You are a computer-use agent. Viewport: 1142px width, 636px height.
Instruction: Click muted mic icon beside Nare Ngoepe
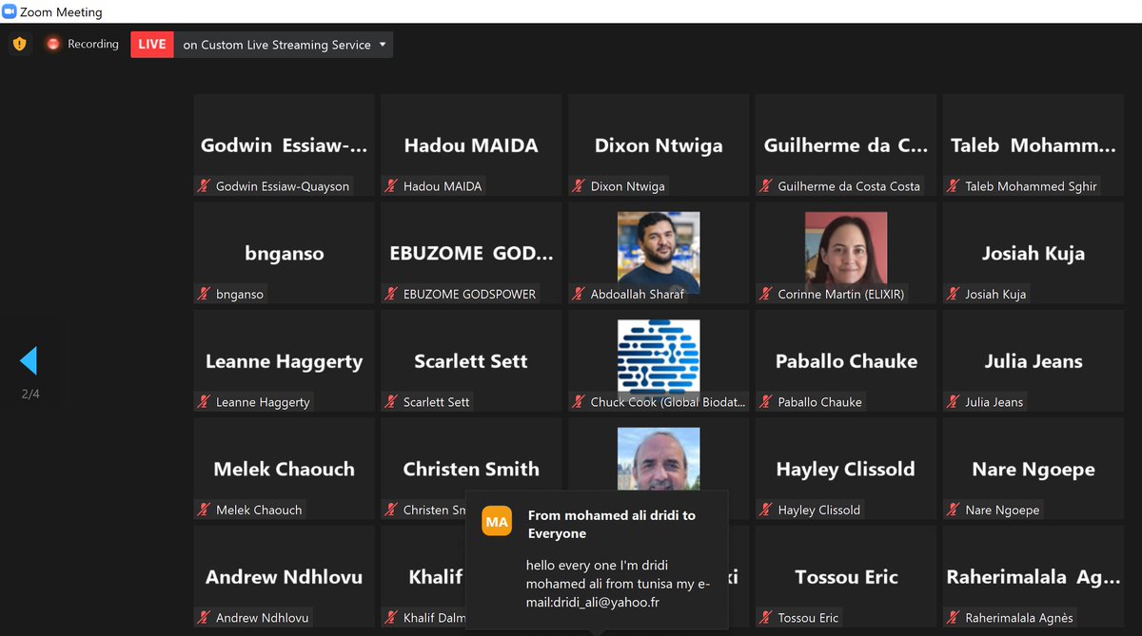pyautogui.click(x=954, y=510)
